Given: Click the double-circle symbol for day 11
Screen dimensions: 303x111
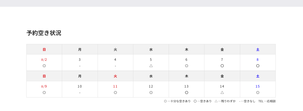Looking at the screenshot, I should point(115,92).
